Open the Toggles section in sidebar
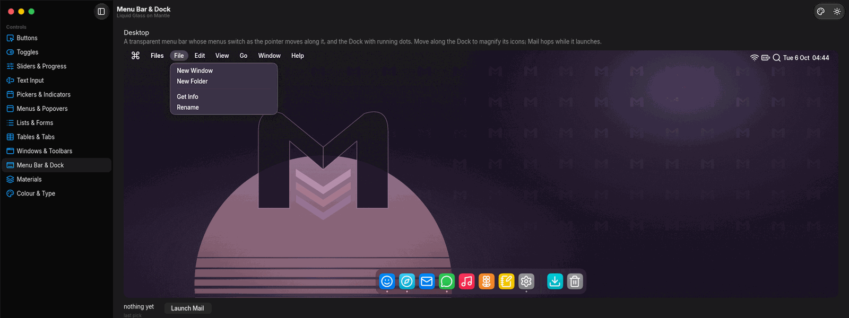This screenshot has height=318, width=849. [56, 52]
